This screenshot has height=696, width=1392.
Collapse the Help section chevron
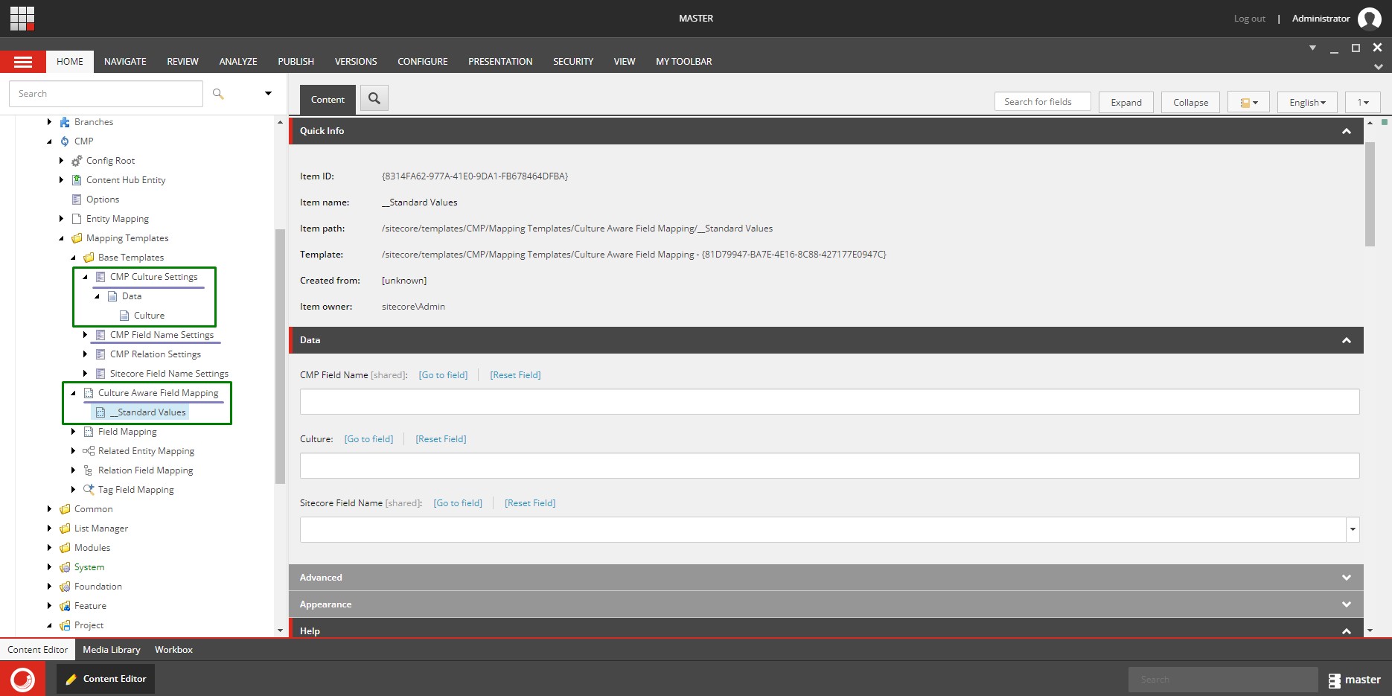1346,631
